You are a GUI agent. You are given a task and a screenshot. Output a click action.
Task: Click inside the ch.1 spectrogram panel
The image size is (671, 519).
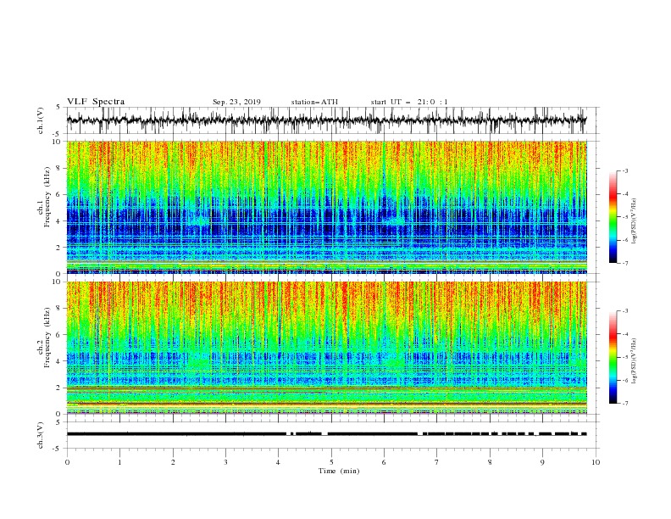tap(326, 207)
